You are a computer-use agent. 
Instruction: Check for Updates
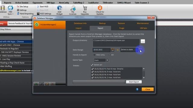coord(100,10)
